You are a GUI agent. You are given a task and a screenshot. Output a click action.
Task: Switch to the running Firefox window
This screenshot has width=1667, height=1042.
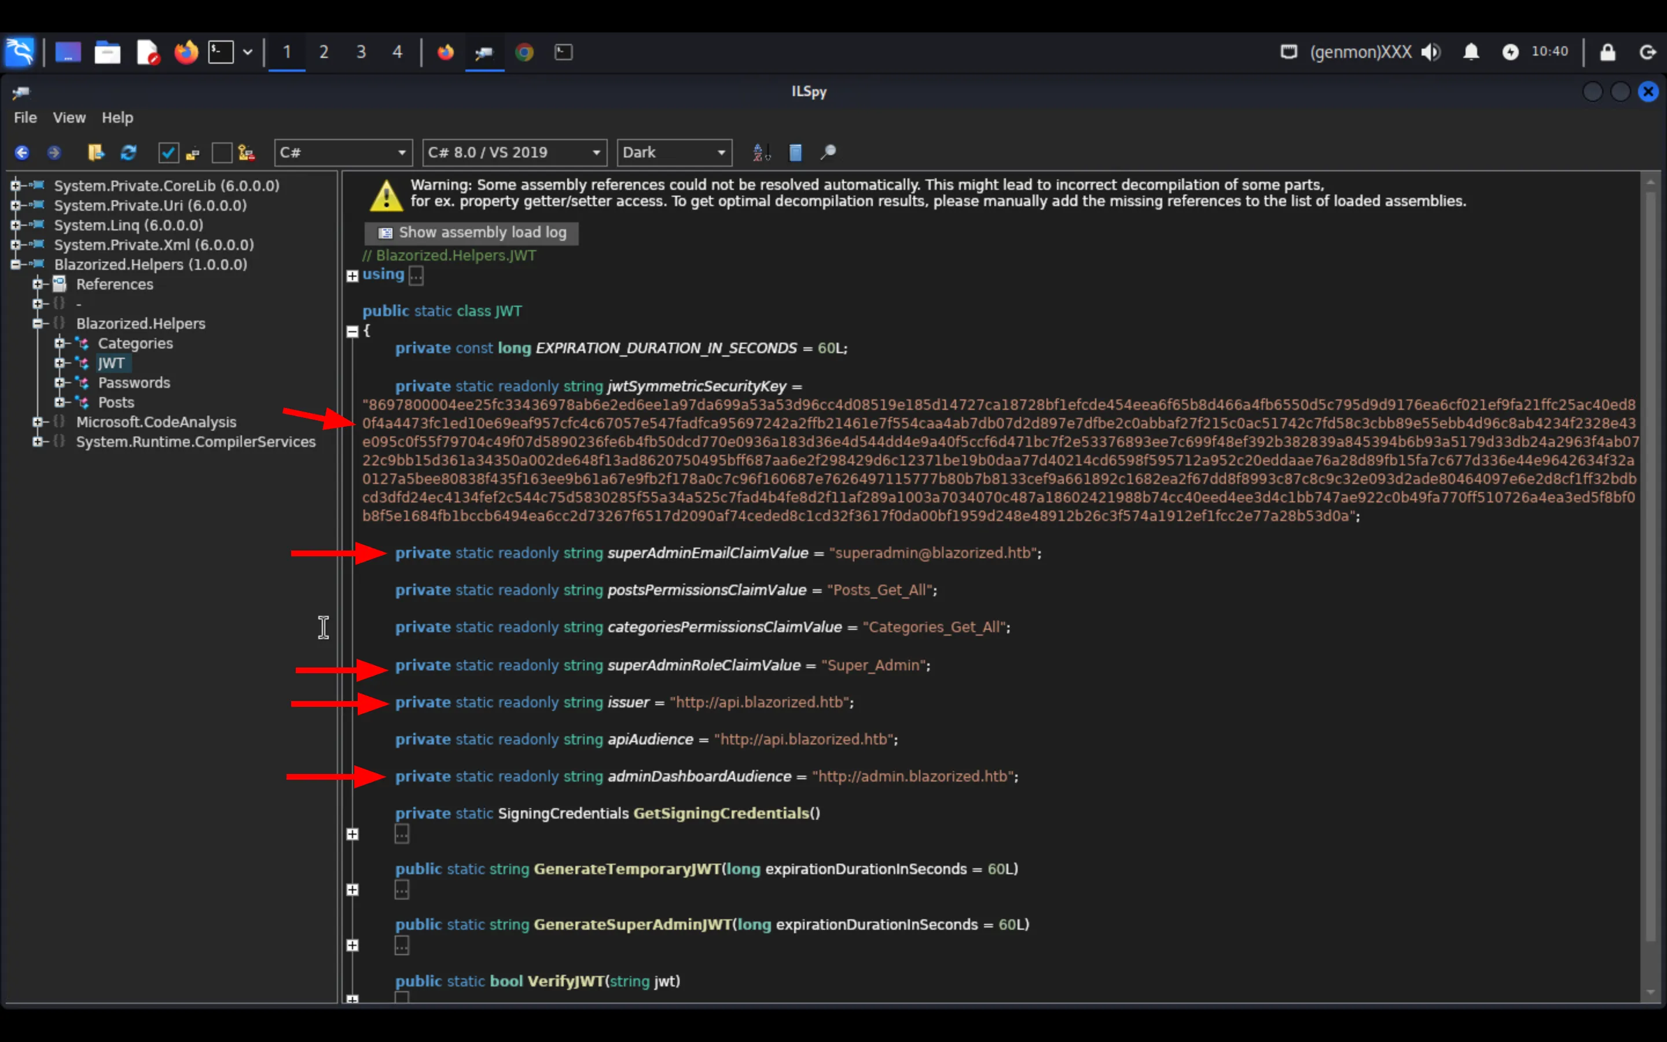[446, 52]
